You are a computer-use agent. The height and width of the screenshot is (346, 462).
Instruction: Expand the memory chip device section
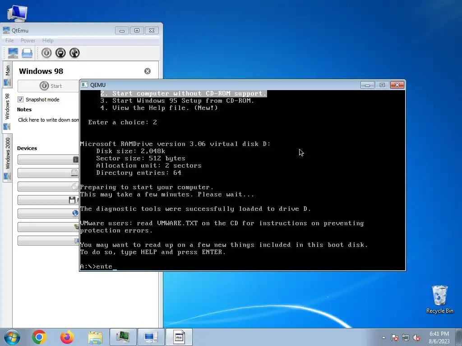coord(48,159)
